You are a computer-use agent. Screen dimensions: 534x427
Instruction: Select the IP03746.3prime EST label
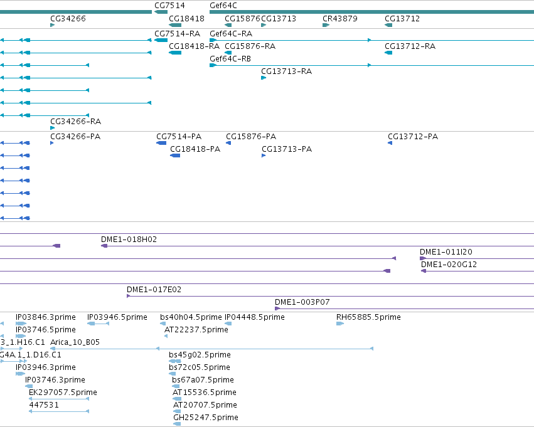point(55,380)
